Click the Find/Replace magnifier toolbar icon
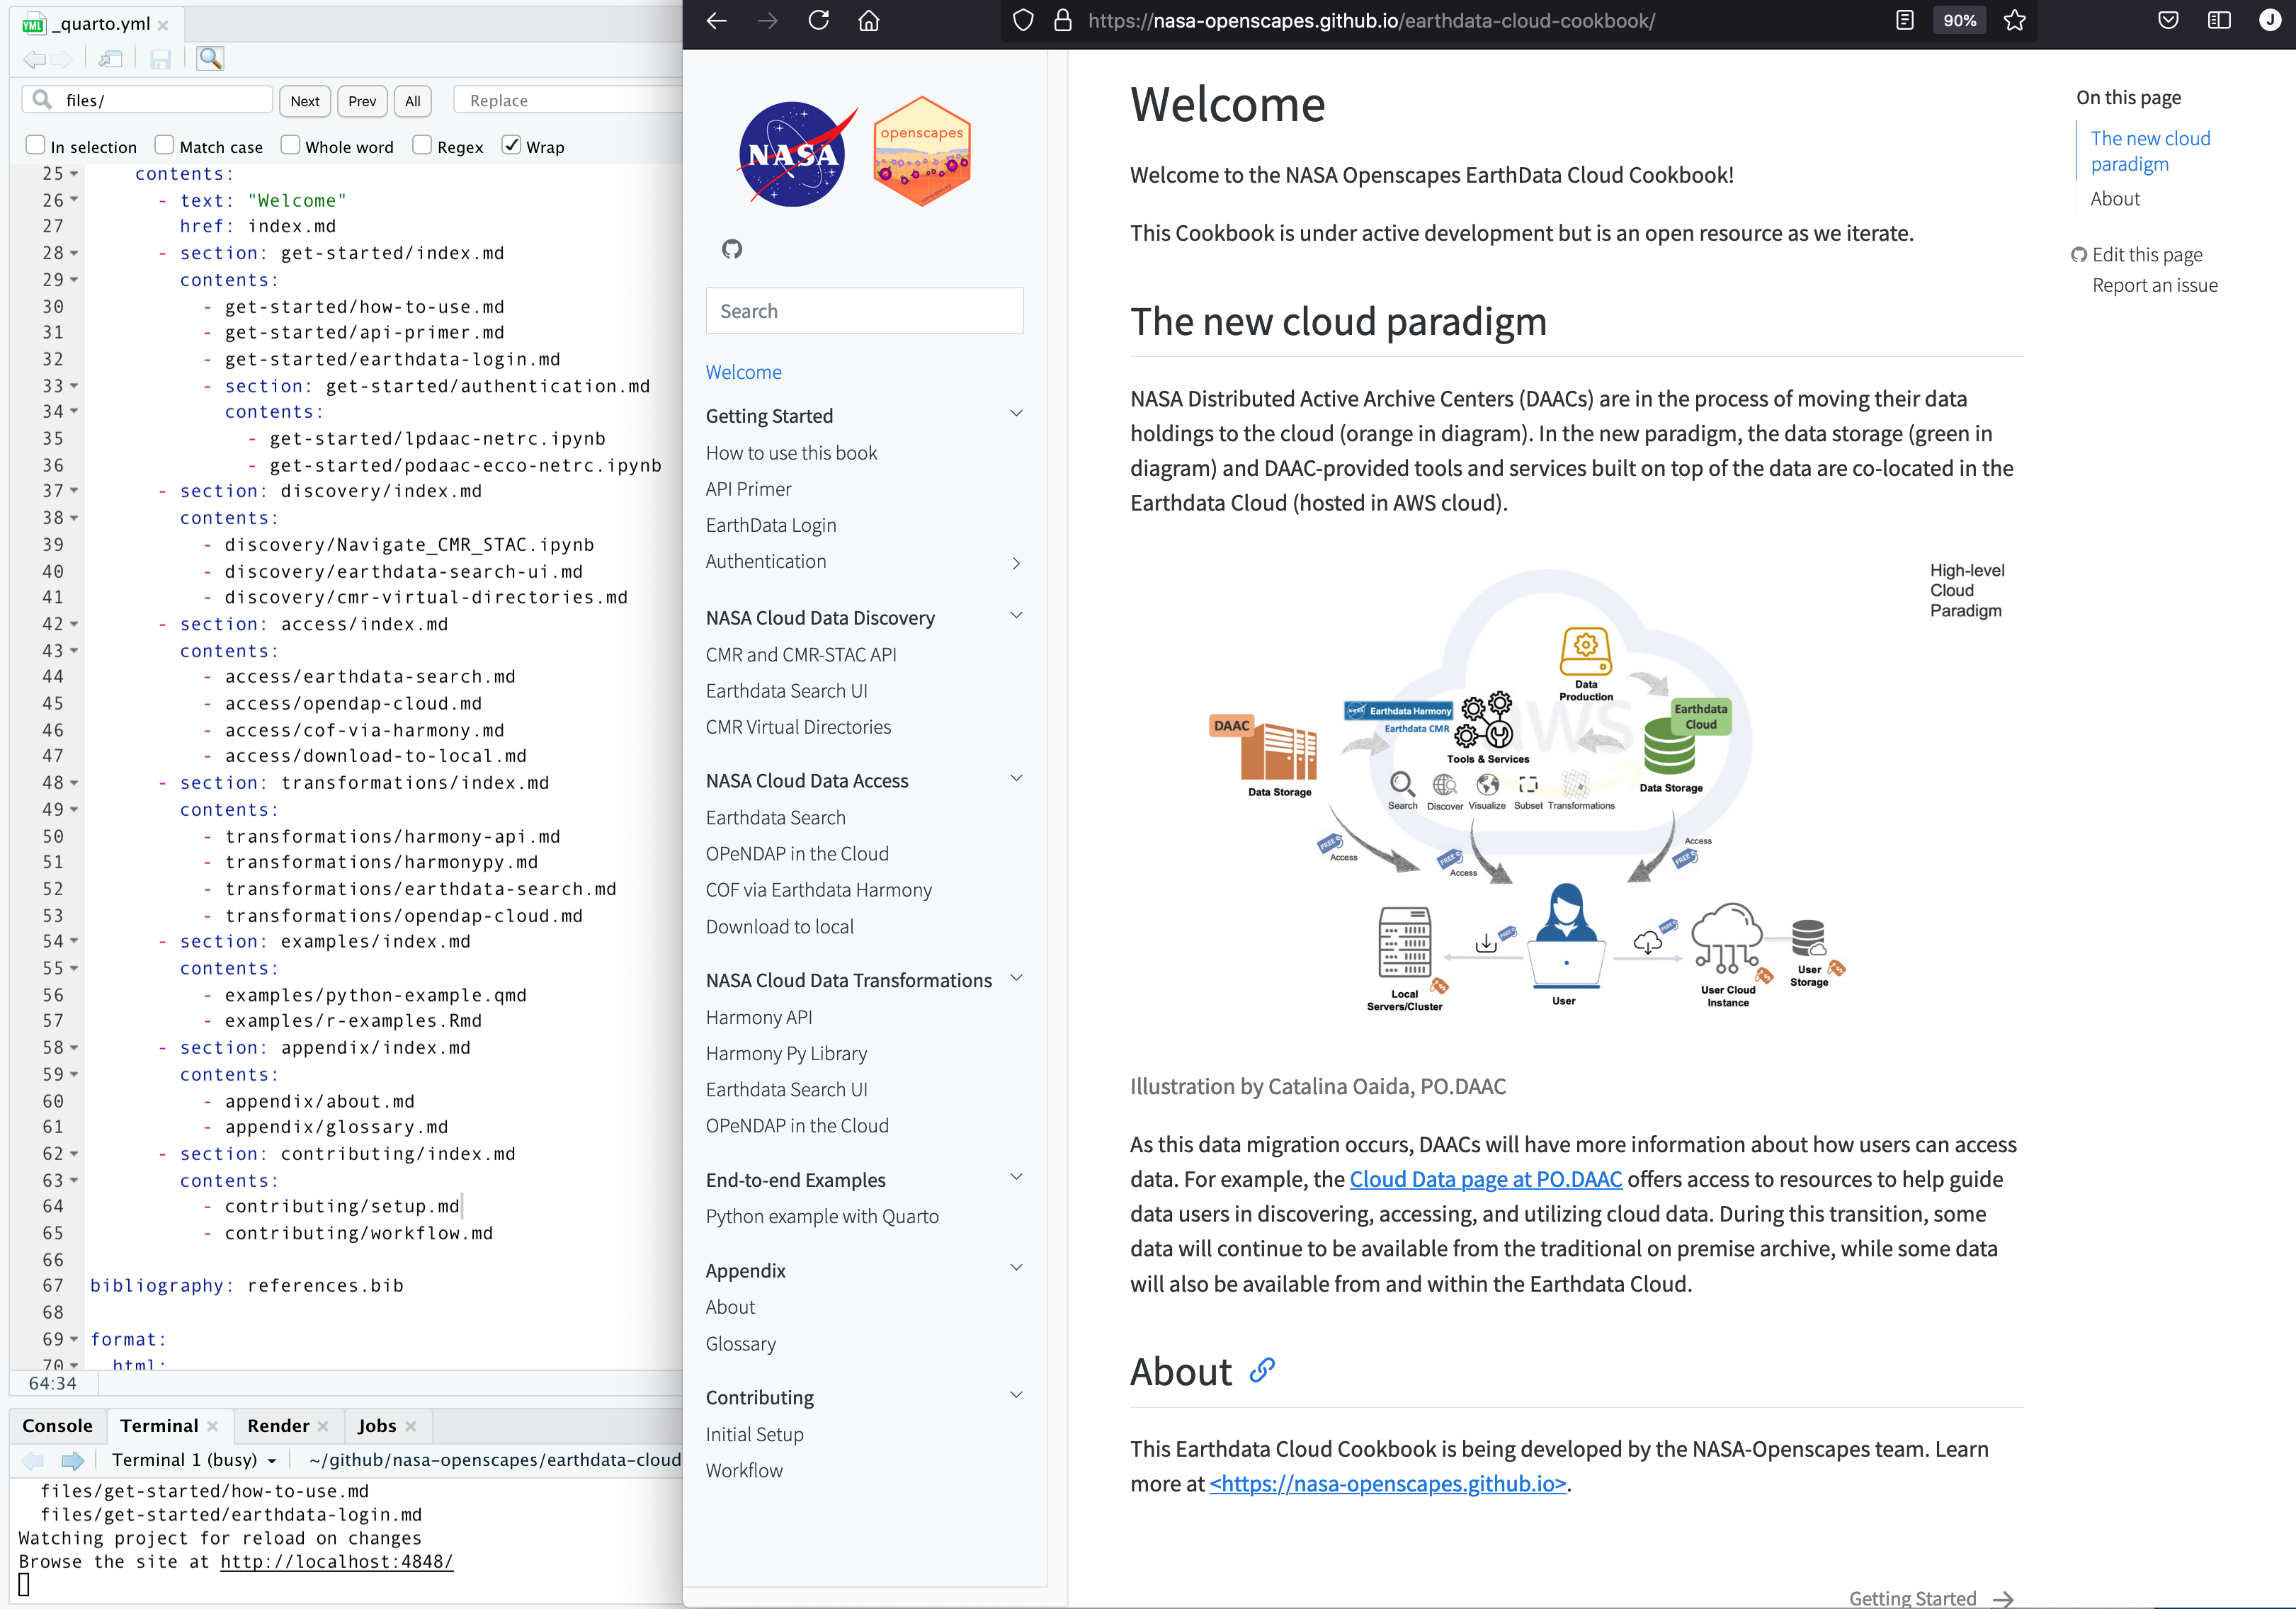2296x1609 pixels. point(210,59)
